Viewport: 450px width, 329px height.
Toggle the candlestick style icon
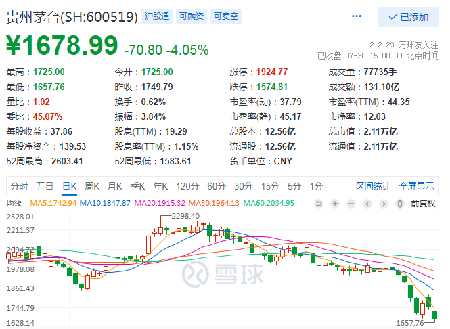click(399, 204)
